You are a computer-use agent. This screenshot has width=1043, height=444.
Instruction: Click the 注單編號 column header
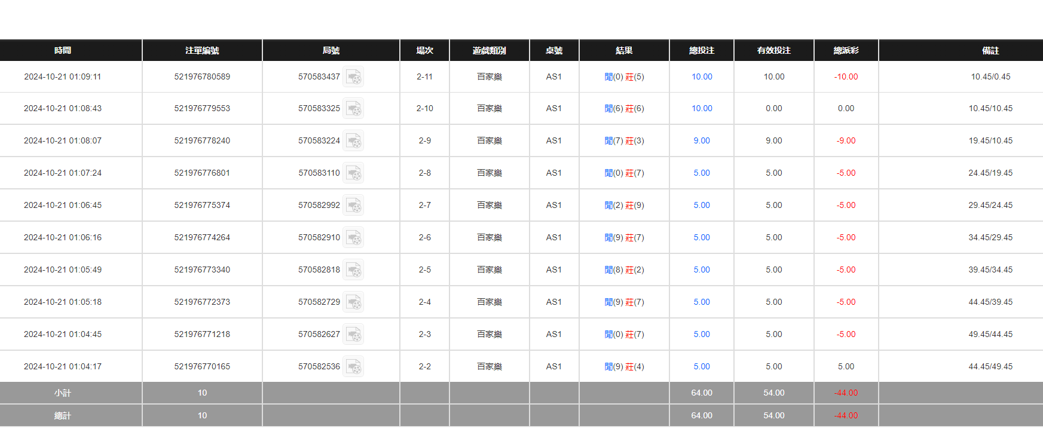202,50
